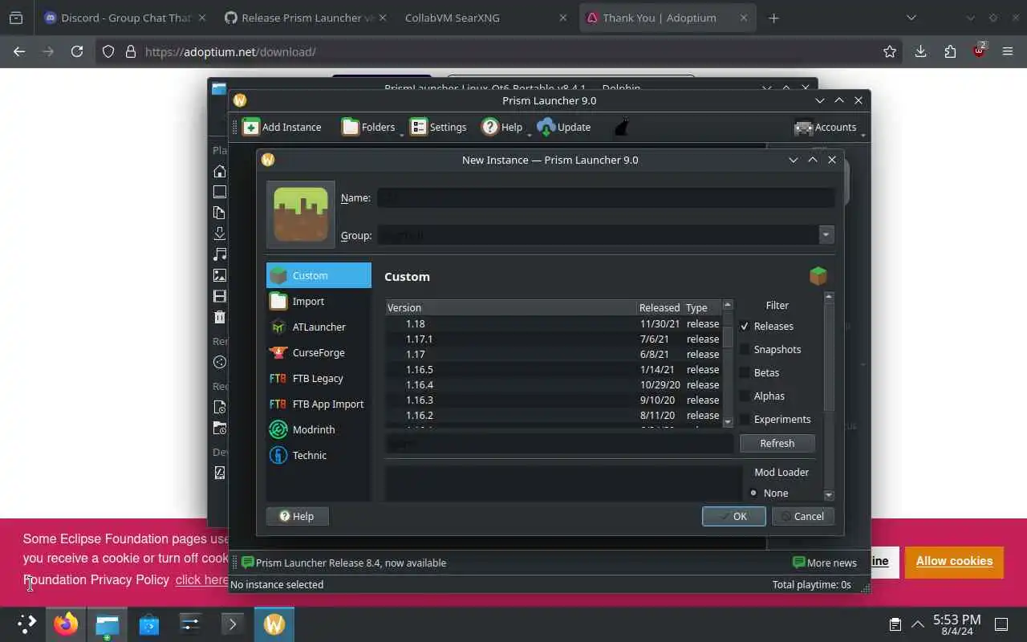Open Prism Launcher Settings
1027x642 pixels.
click(438, 127)
